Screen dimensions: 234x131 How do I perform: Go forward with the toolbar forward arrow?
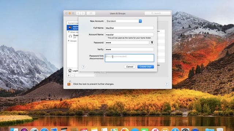(x=83, y=13)
